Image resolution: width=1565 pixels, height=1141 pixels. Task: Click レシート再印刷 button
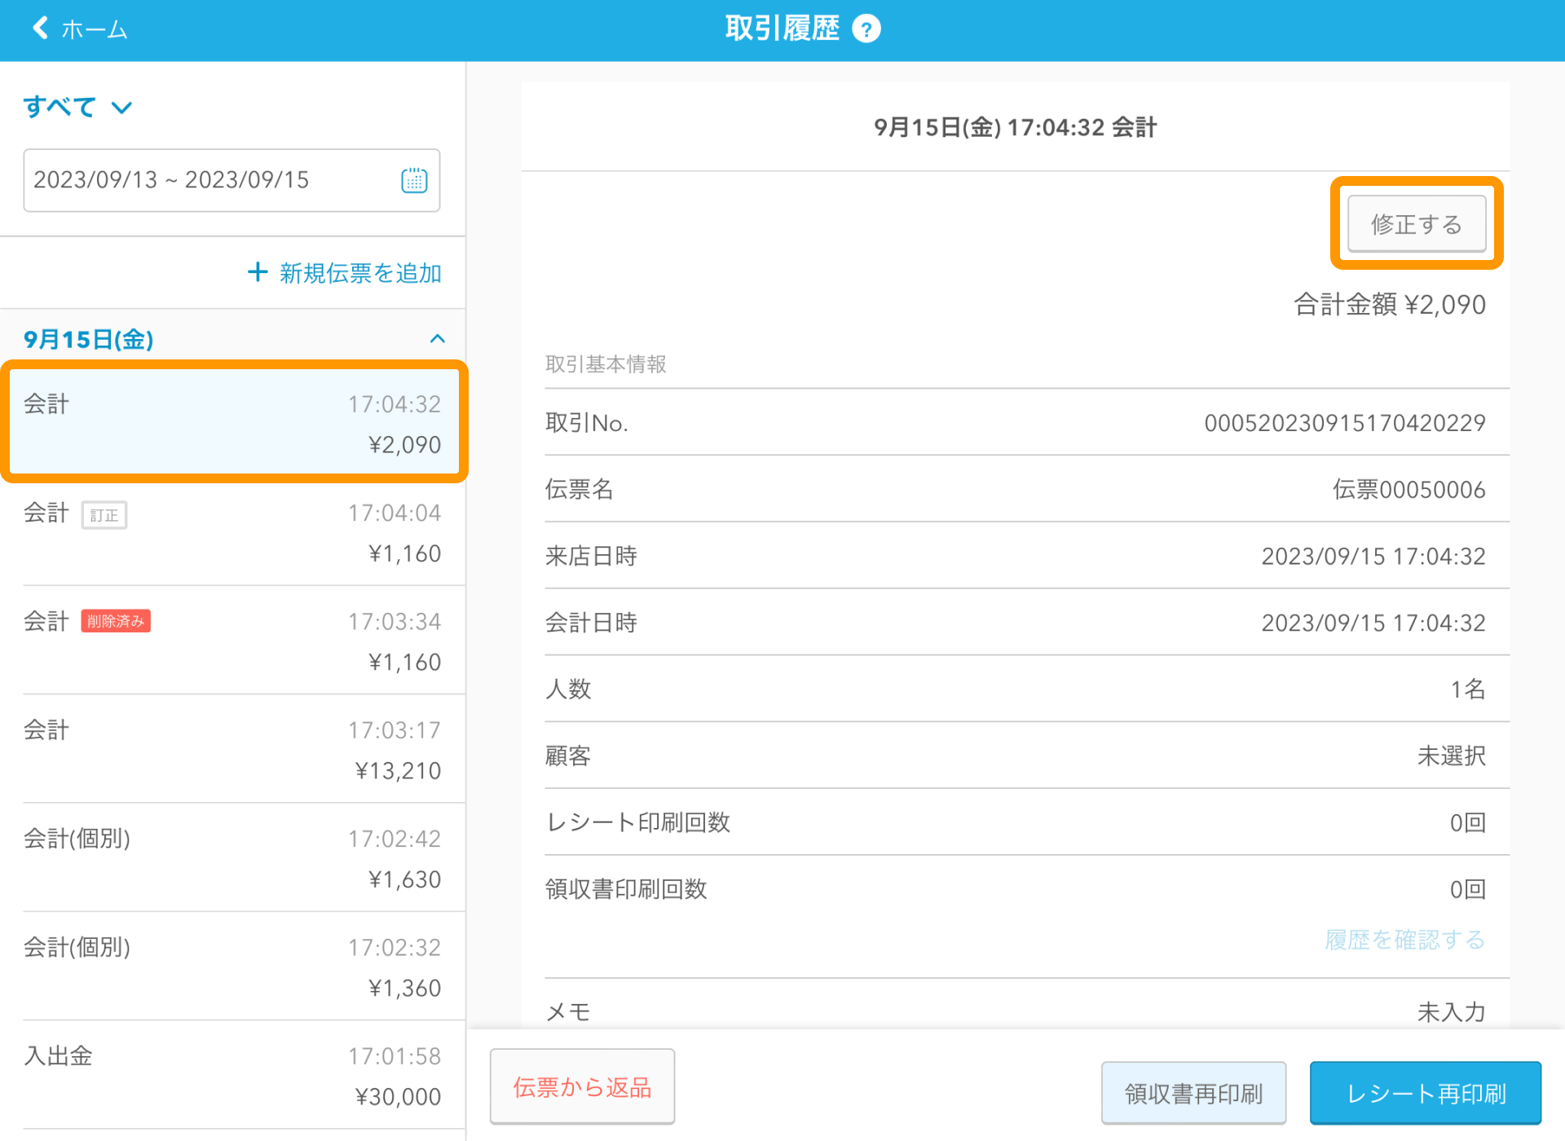(1425, 1093)
